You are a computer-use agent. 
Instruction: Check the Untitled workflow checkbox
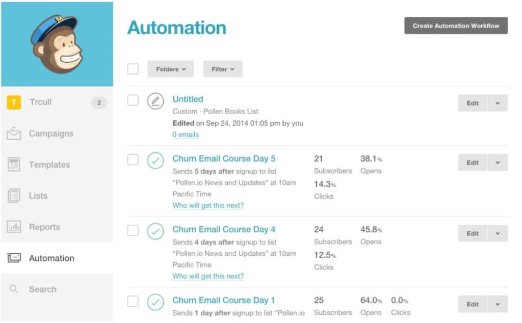point(133,100)
